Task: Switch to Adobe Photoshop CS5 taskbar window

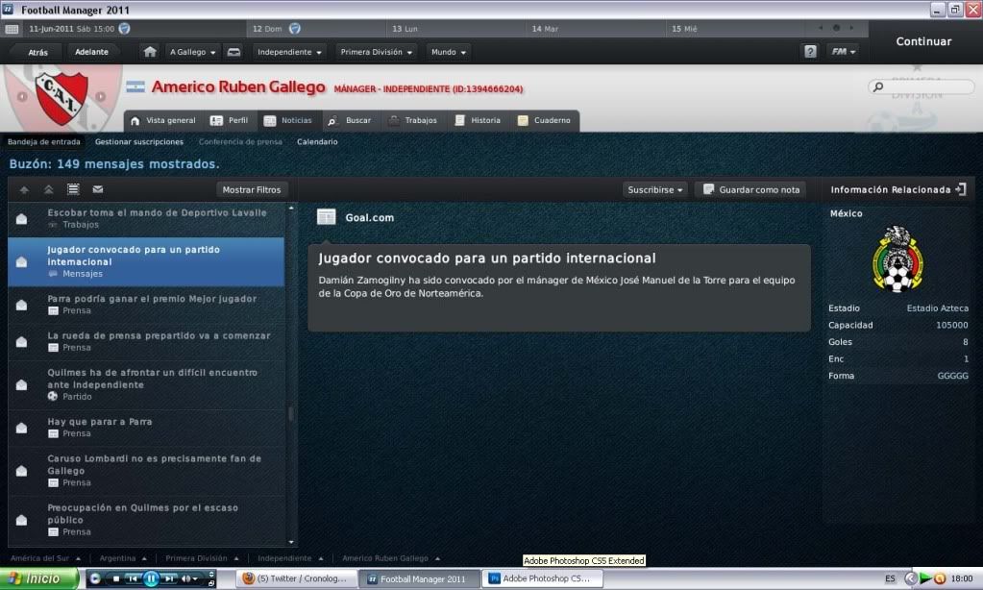Action: tap(543, 578)
